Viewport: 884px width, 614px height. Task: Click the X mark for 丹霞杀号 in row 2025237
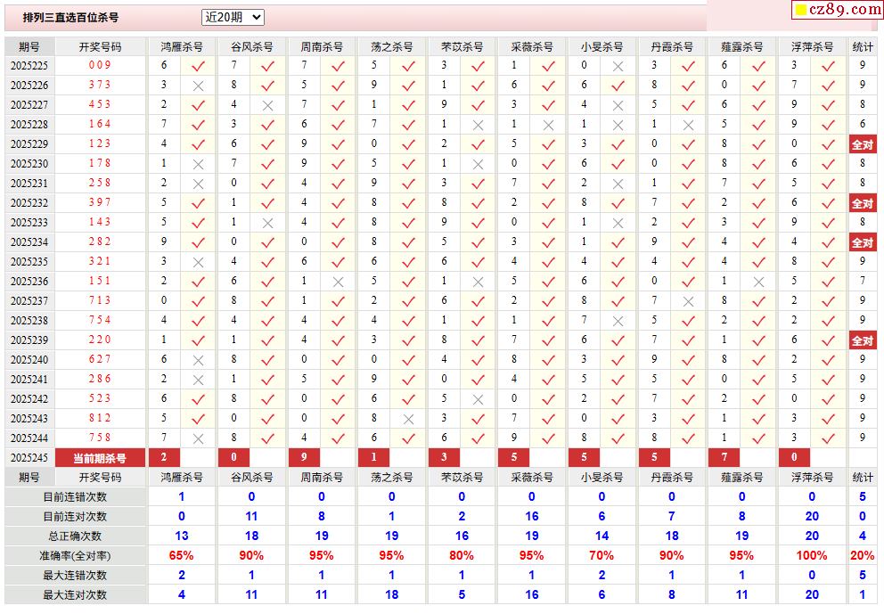tap(688, 302)
